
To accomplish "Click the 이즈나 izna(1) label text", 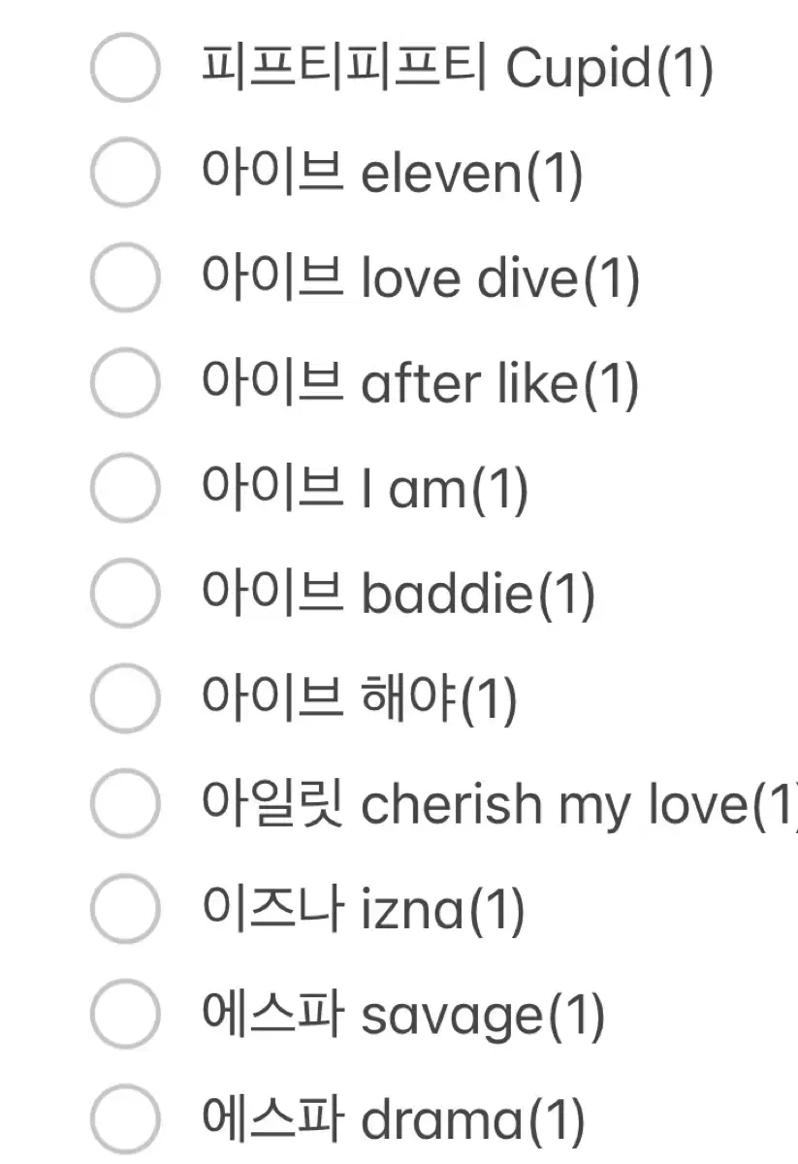I will [363, 910].
